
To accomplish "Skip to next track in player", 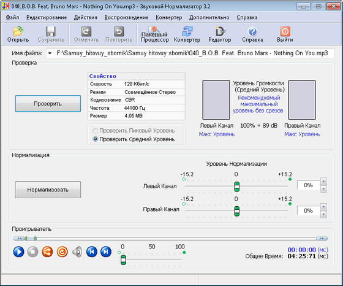I will tap(105, 252).
